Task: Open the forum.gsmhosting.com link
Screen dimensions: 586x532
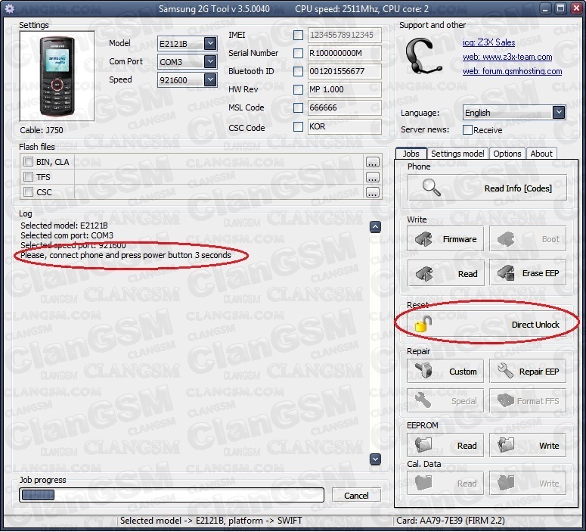Action: (x=512, y=71)
